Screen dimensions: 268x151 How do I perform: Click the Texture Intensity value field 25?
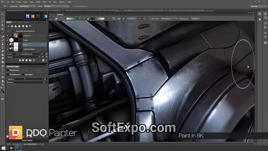pyautogui.click(x=42, y=54)
